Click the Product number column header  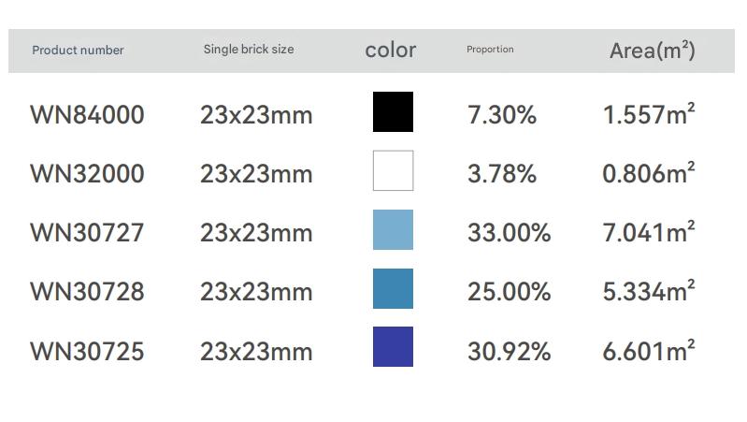point(78,51)
